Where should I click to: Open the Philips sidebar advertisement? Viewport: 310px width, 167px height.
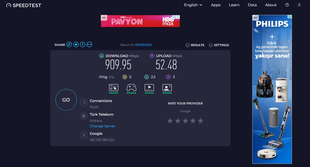click(272, 89)
